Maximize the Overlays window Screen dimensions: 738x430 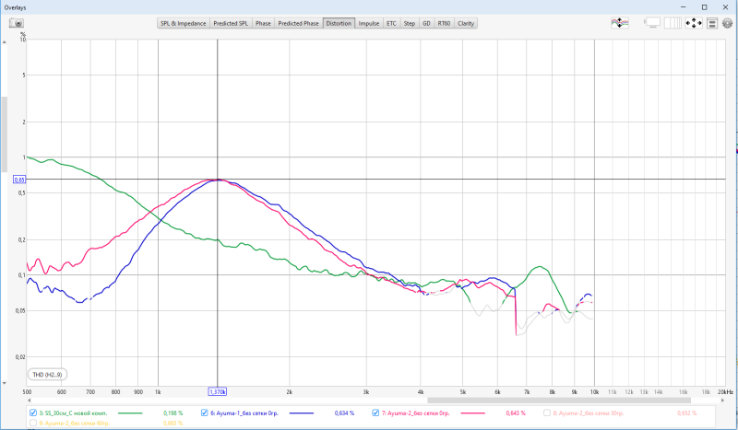(705, 7)
